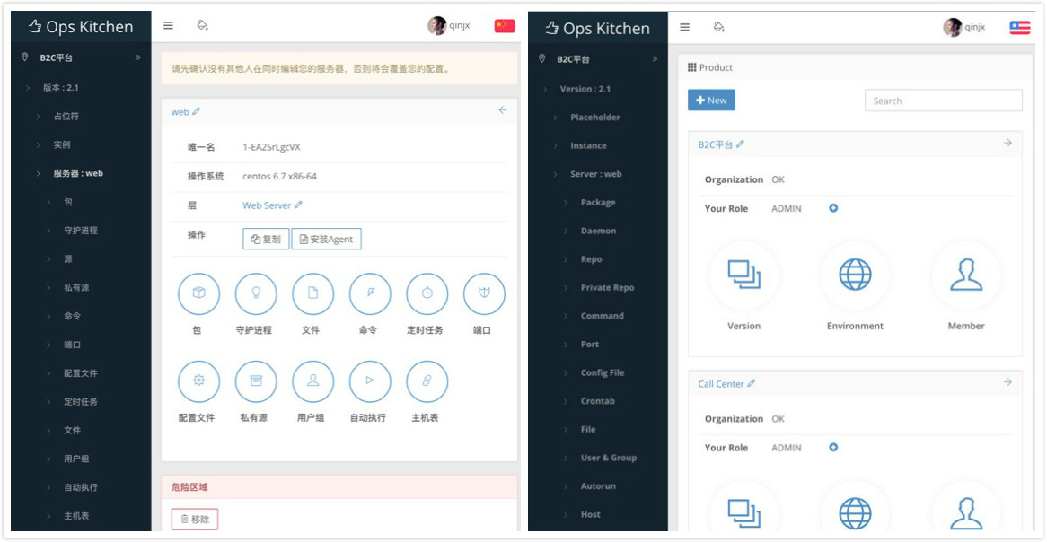Select Daemon in the English sidebar
The height and width of the screenshot is (542, 1047).
pos(598,231)
